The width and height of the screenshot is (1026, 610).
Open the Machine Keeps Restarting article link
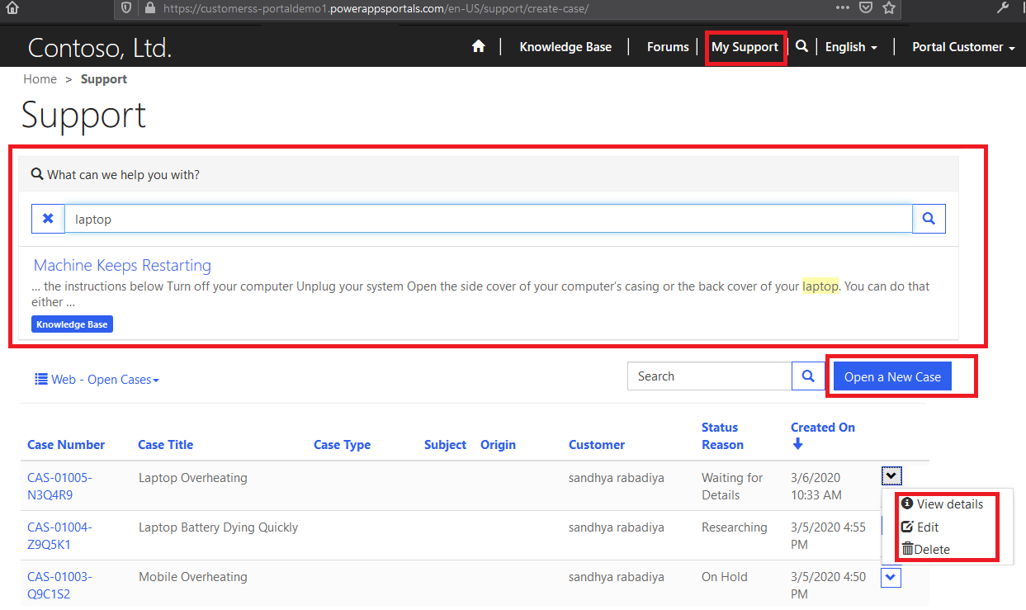click(x=122, y=266)
